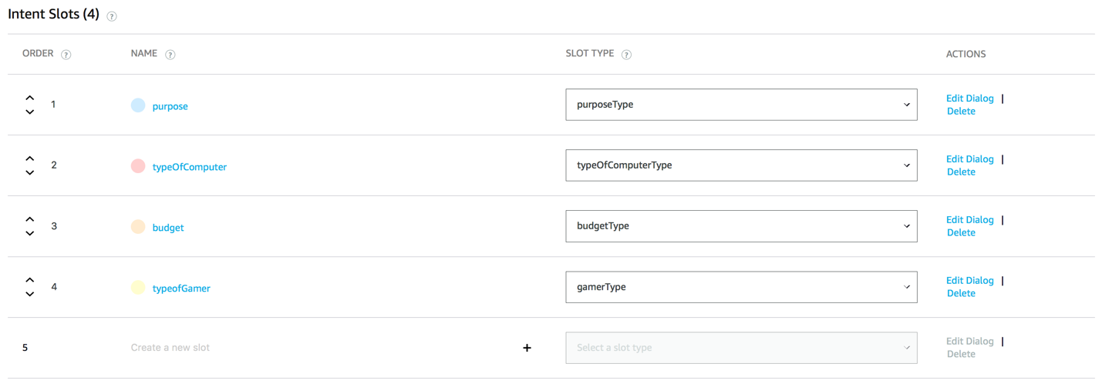Move typeOfComputer slot up with arrow

pos(30,158)
